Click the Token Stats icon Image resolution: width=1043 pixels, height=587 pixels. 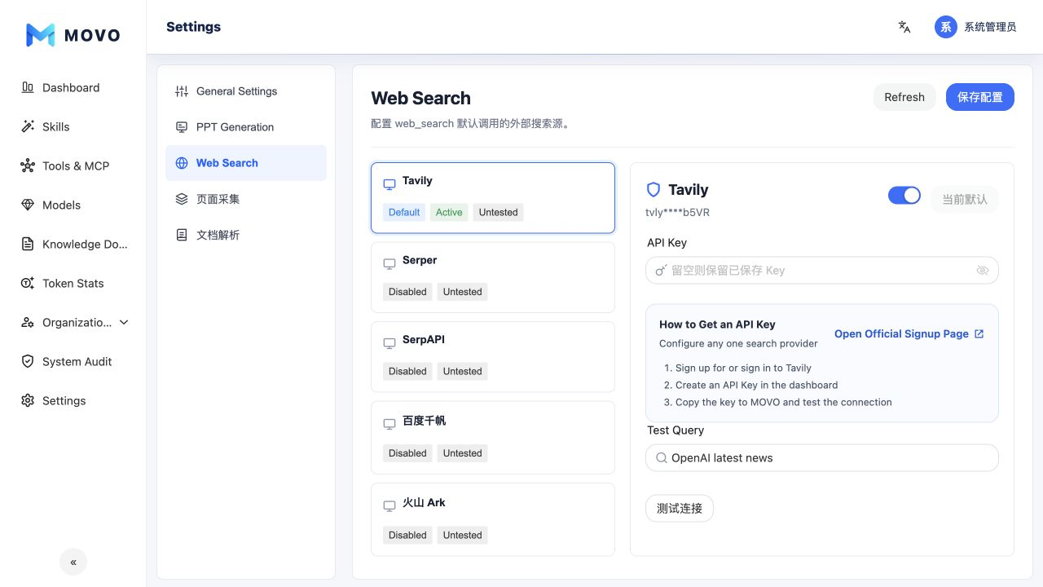[x=28, y=283]
